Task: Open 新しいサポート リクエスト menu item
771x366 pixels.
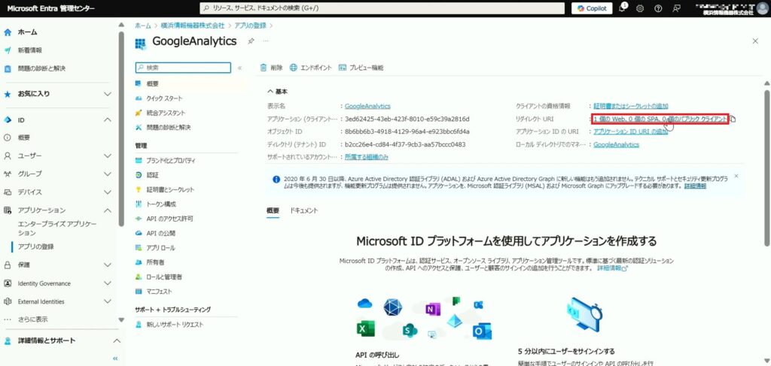Action: (x=175, y=325)
